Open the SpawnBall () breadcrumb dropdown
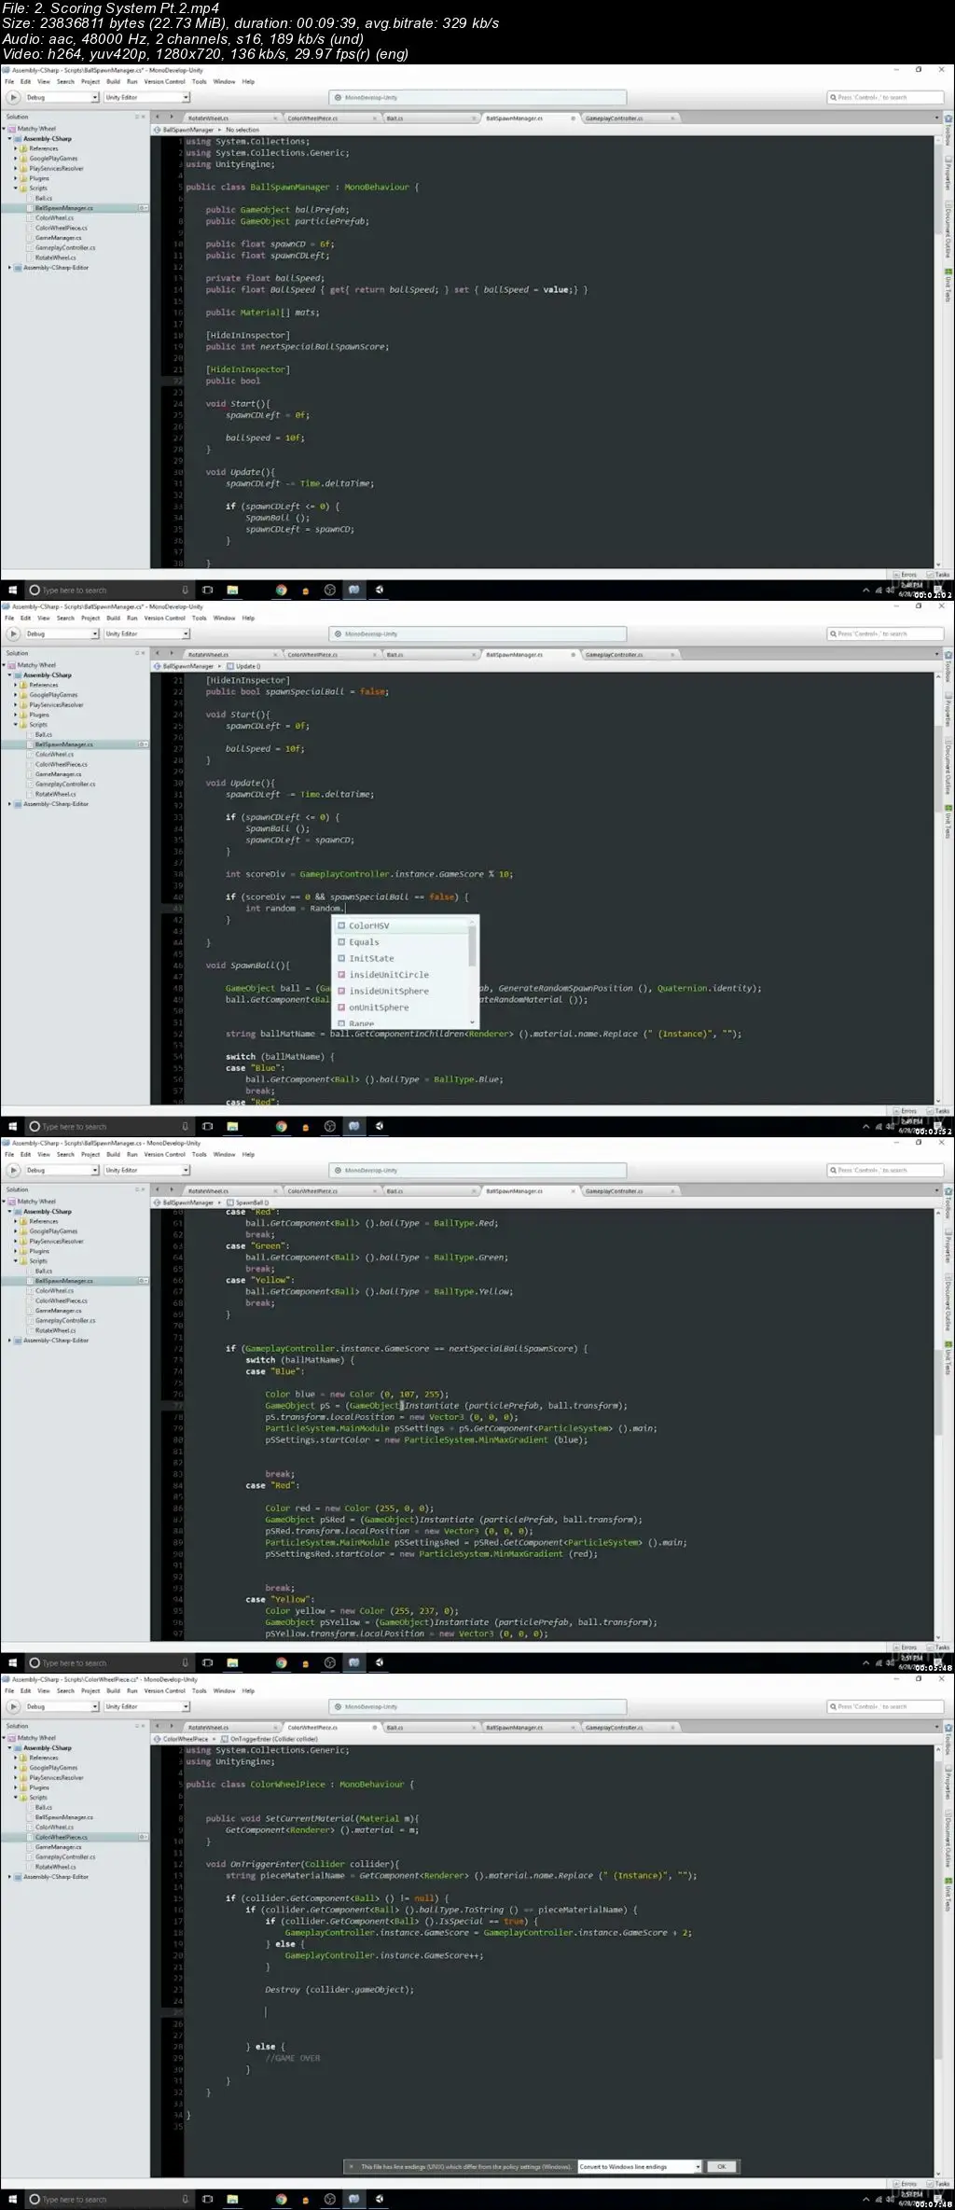 coord(248,1202)
